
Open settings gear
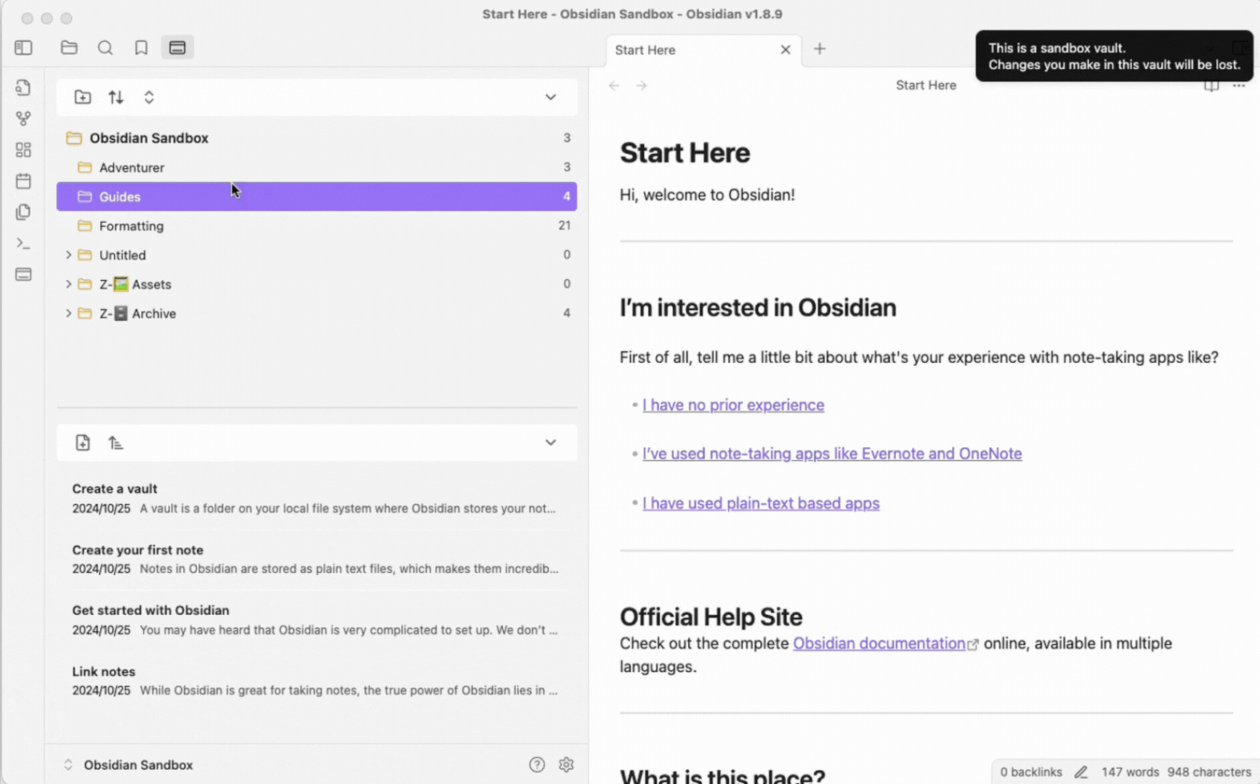[567, 764]
